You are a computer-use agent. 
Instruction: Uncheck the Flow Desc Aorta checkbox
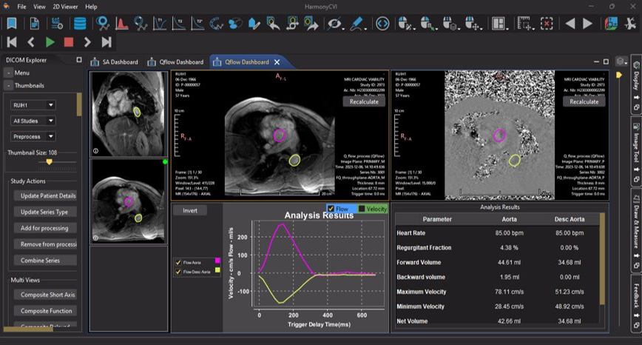pos(178,272)
